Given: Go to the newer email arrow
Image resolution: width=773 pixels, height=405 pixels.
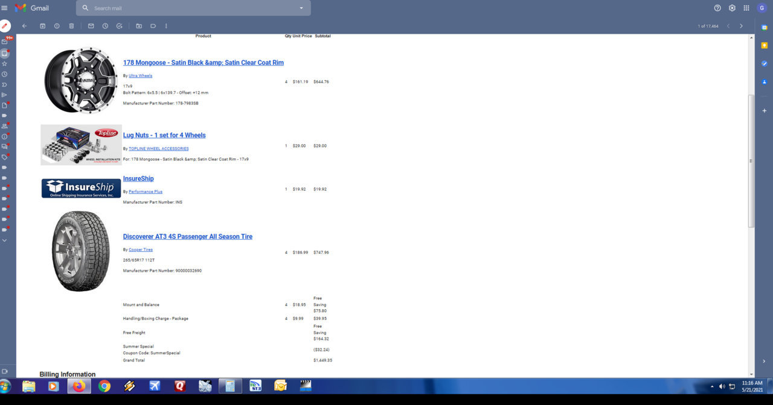Looking at the screenshot, I should click(x=728, y=26).
